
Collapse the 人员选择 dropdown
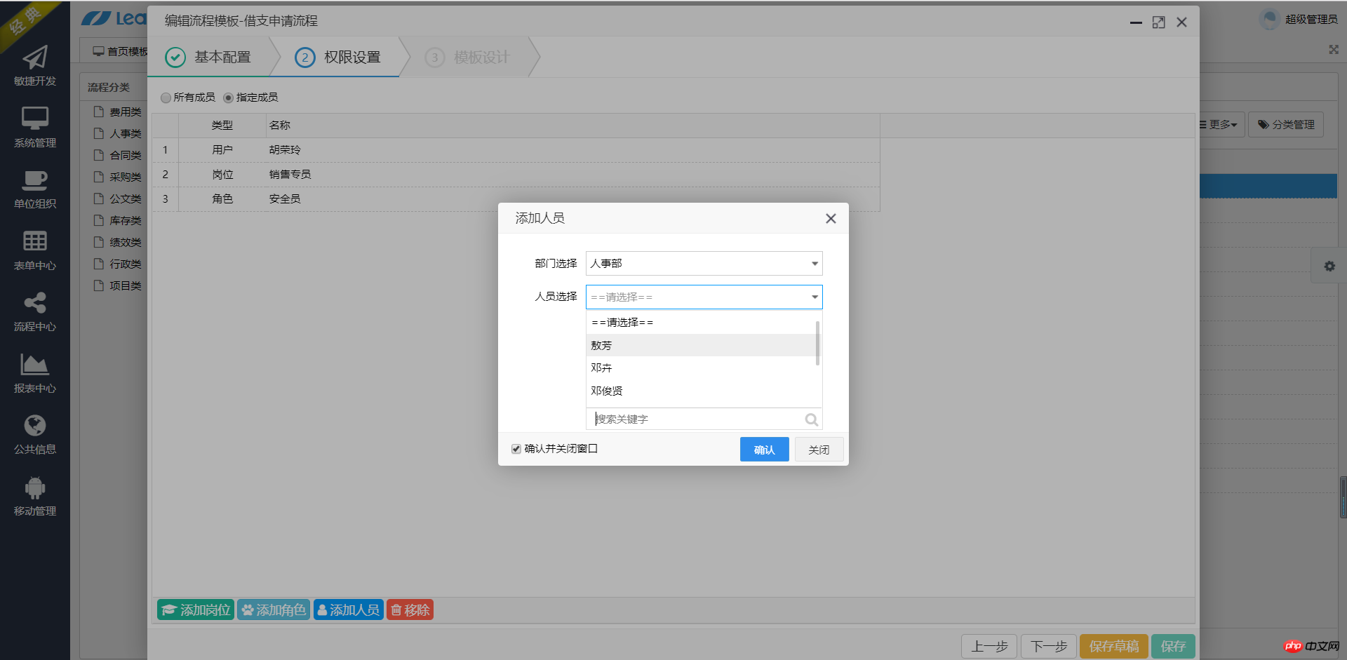(814, 297)
